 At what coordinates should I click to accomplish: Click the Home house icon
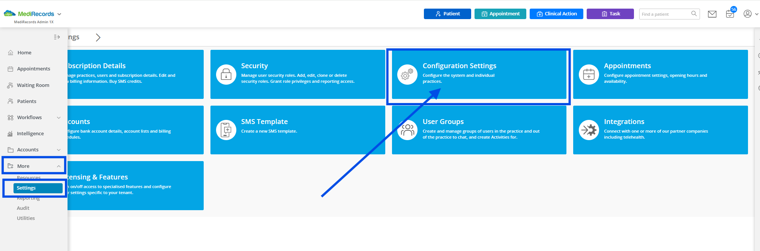pos(11,53)
